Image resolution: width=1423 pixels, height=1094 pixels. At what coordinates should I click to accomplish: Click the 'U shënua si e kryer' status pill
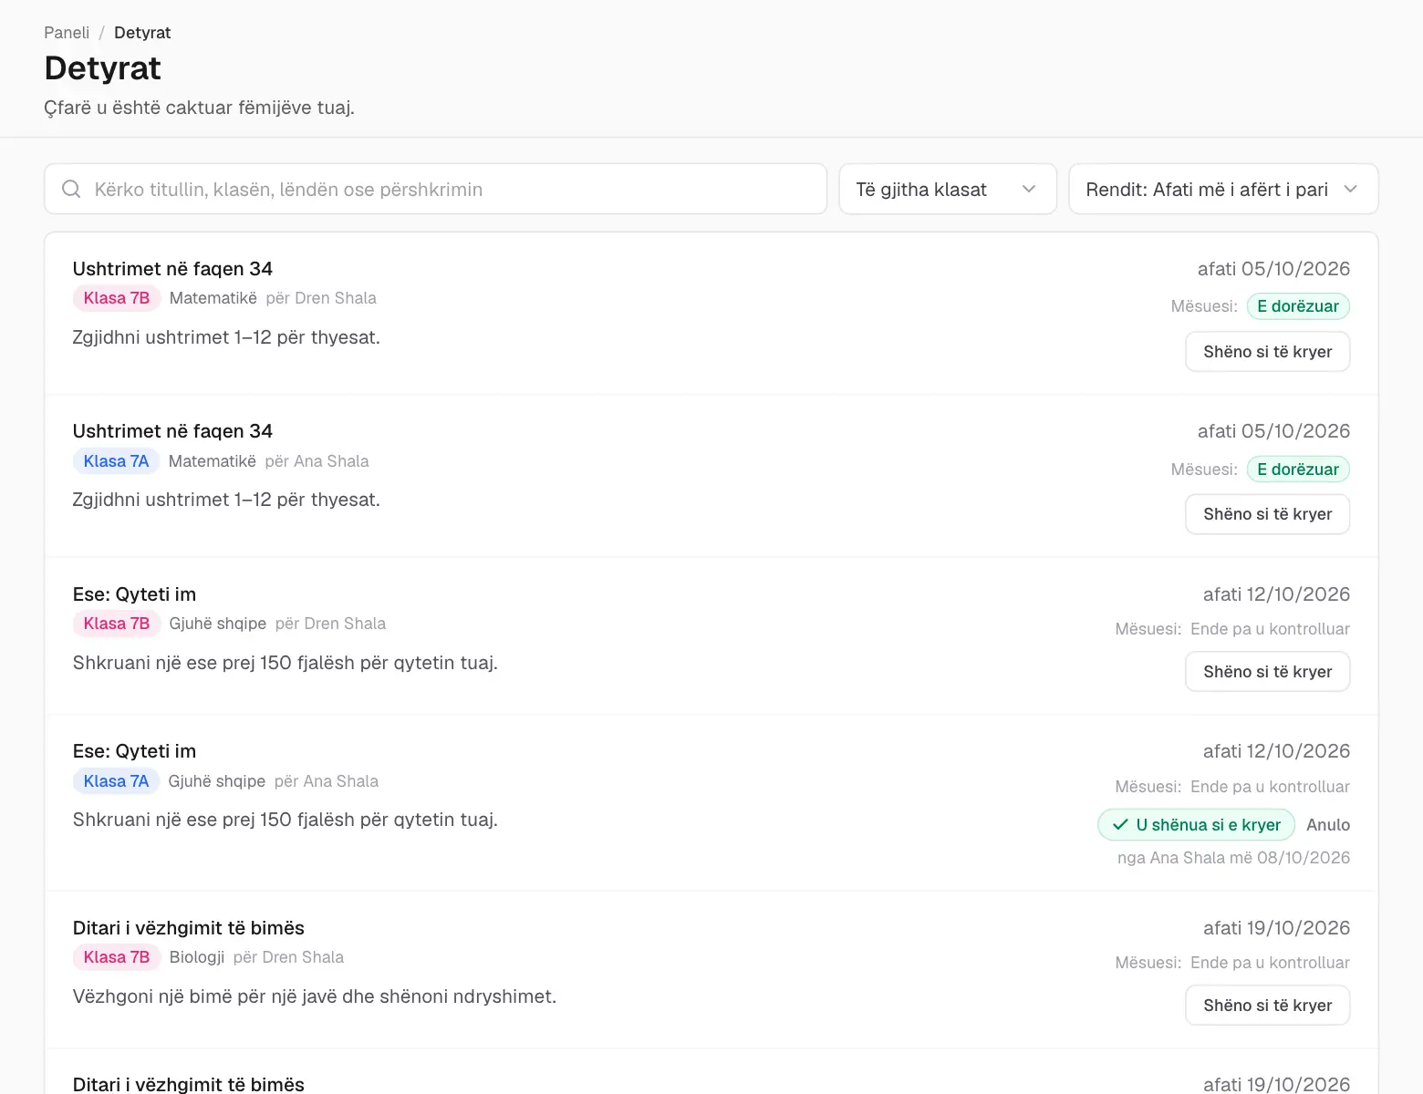1196,824
